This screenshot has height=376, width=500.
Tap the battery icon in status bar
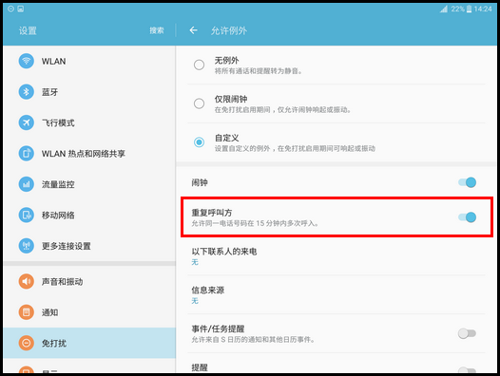click(469, 9)
